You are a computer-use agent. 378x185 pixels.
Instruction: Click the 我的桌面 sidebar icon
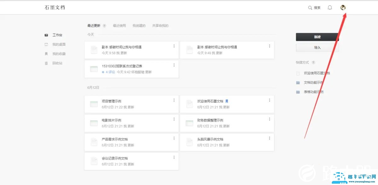[x=46, y=44]
